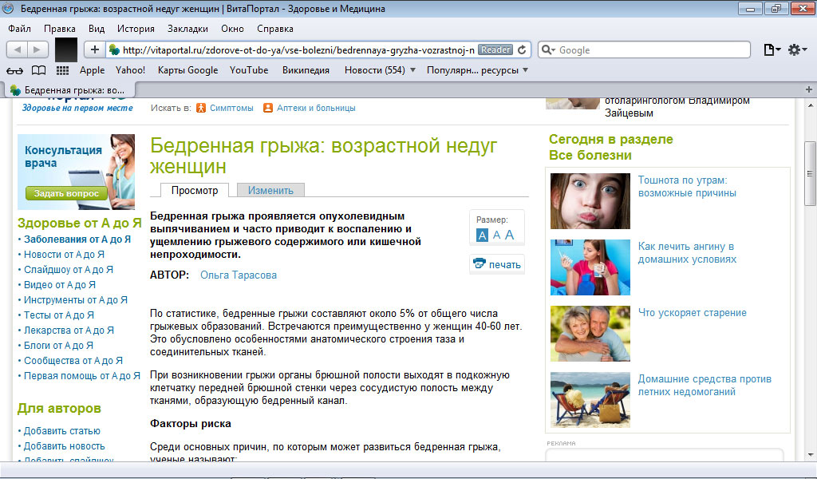Screen dimensions: 817x479
Task: Open the Файл menu
Action: (x=19, y=29)
